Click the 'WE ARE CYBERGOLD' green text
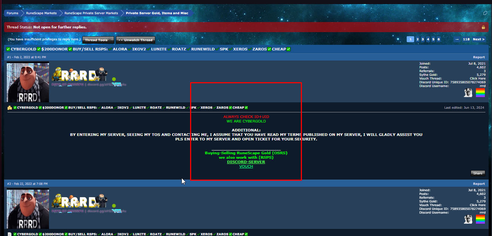This screenshot has height=236, width=492. [x=246, y=121]
